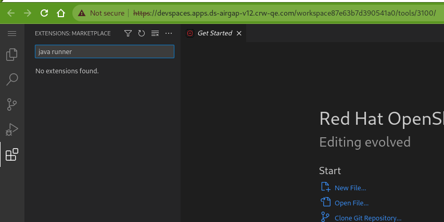Screen dimensions: 444x222
Task: Clear extensions search results
Action: 155,33
